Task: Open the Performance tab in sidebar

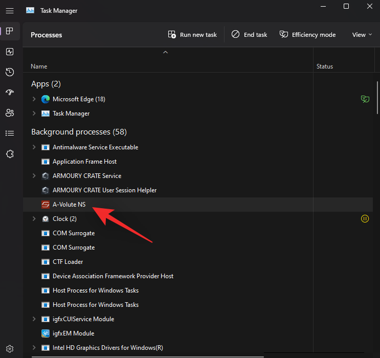Action: 10,52
